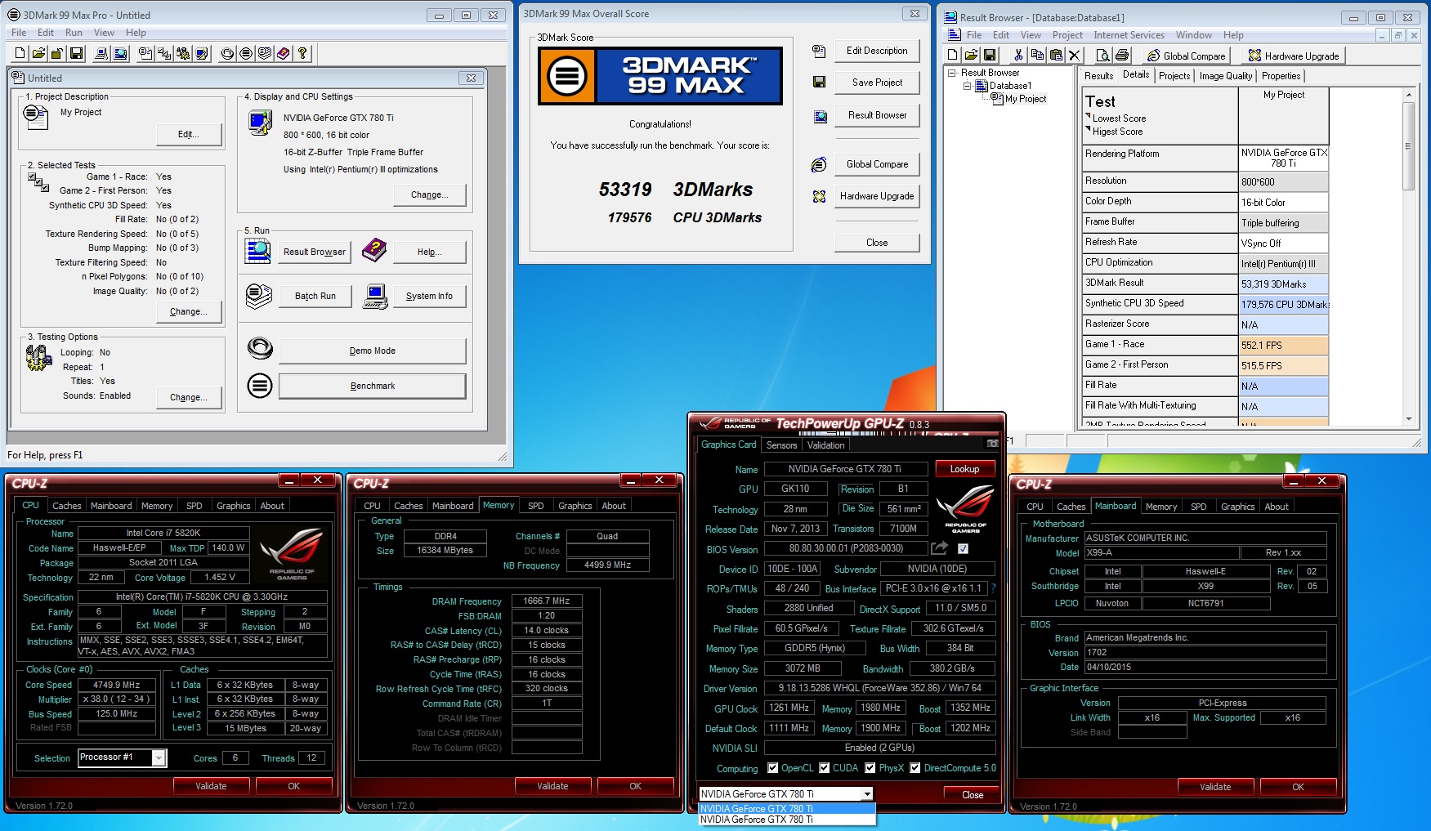The width and height of the screenshot is (1431, 831).
Task: Click the GPU-Z BIOS export arrow icon
Action: pos(939,548)
